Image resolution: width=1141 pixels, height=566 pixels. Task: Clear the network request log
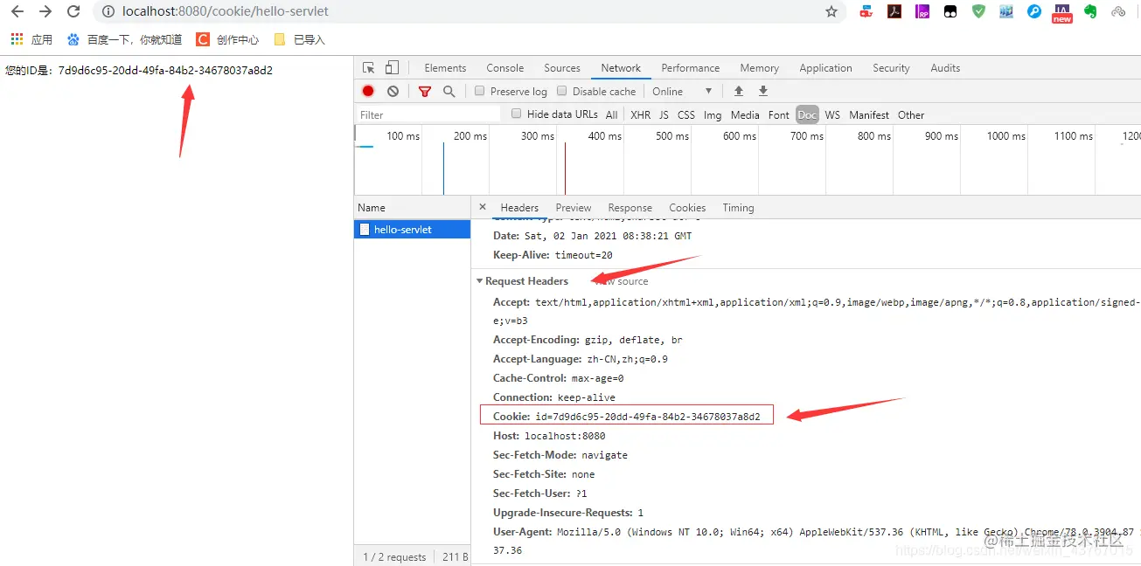(393, 91)
